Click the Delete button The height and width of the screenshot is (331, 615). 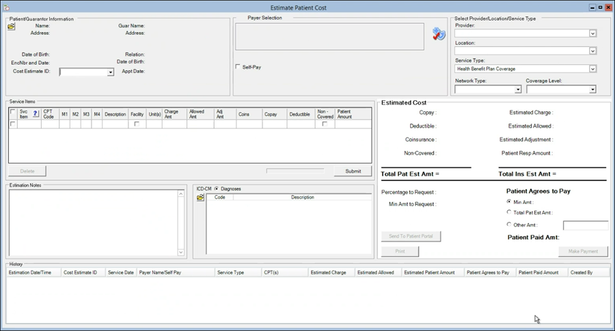[x=27, y=171]
